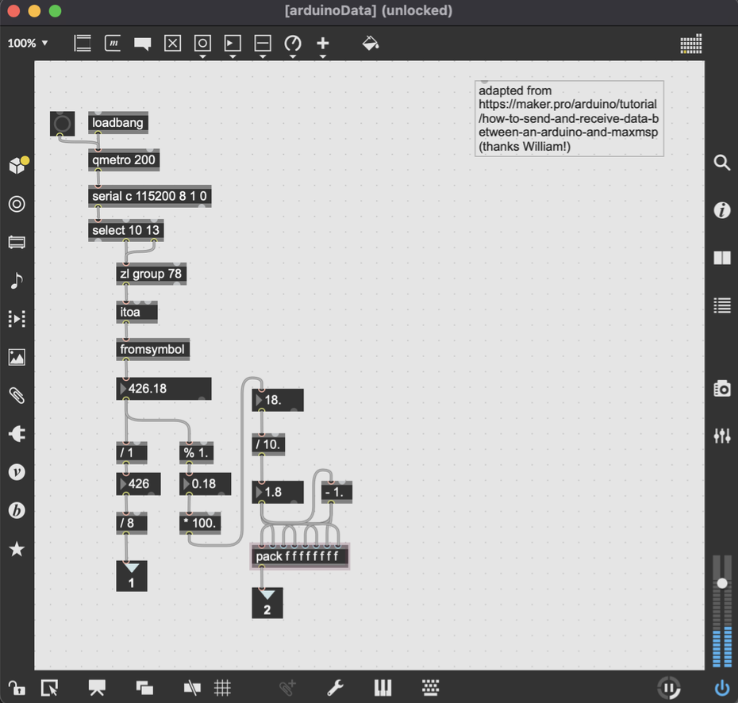Viewport: 738px width, 703px height.
Task: Toggle the grid display
Action: click(222, 689)
